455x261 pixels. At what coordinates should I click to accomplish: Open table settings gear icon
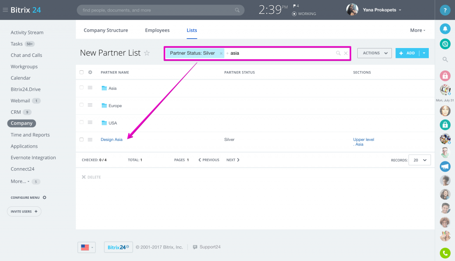point(90,72)
